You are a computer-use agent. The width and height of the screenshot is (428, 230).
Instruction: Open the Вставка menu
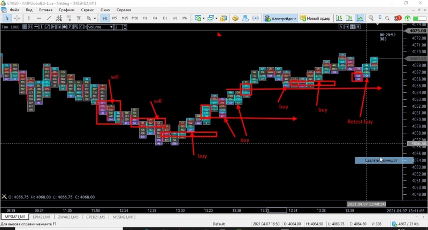coord(45,10)
